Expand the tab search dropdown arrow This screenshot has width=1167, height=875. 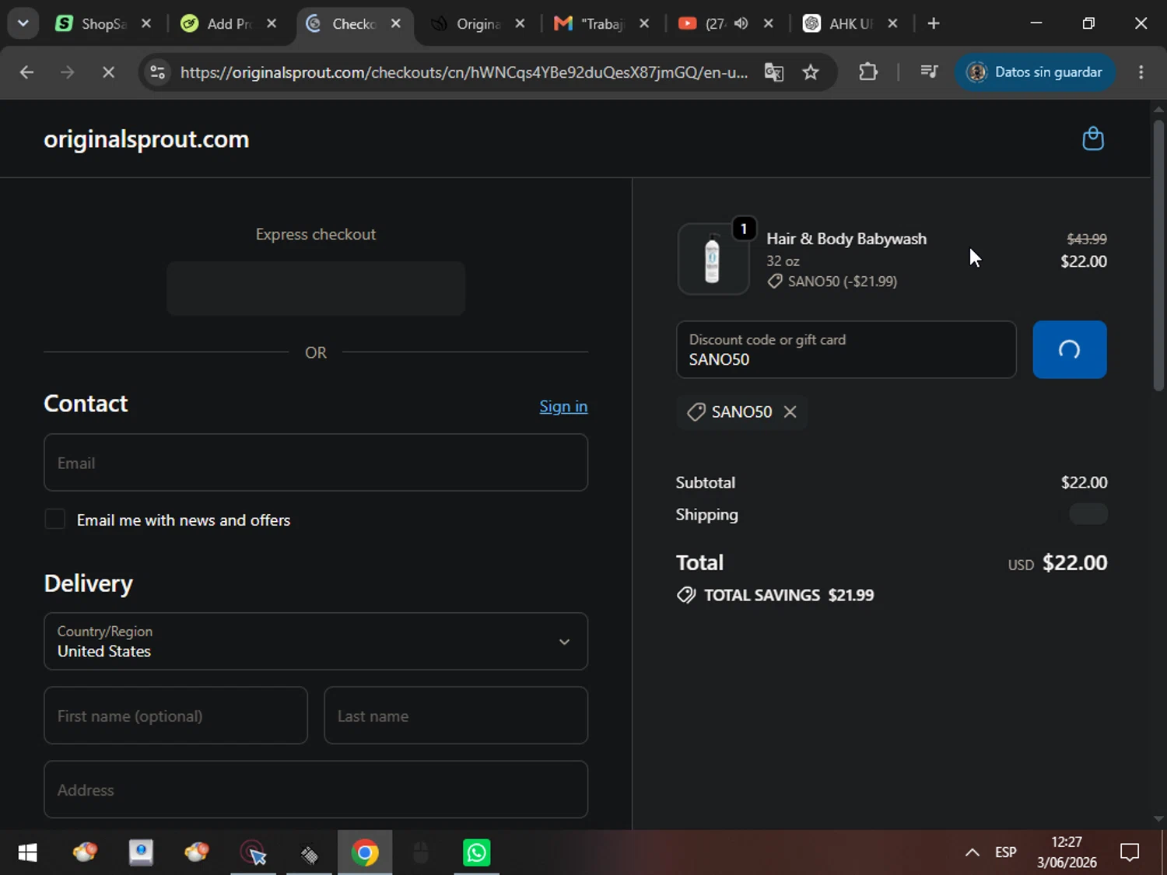(x=23, y=23)
